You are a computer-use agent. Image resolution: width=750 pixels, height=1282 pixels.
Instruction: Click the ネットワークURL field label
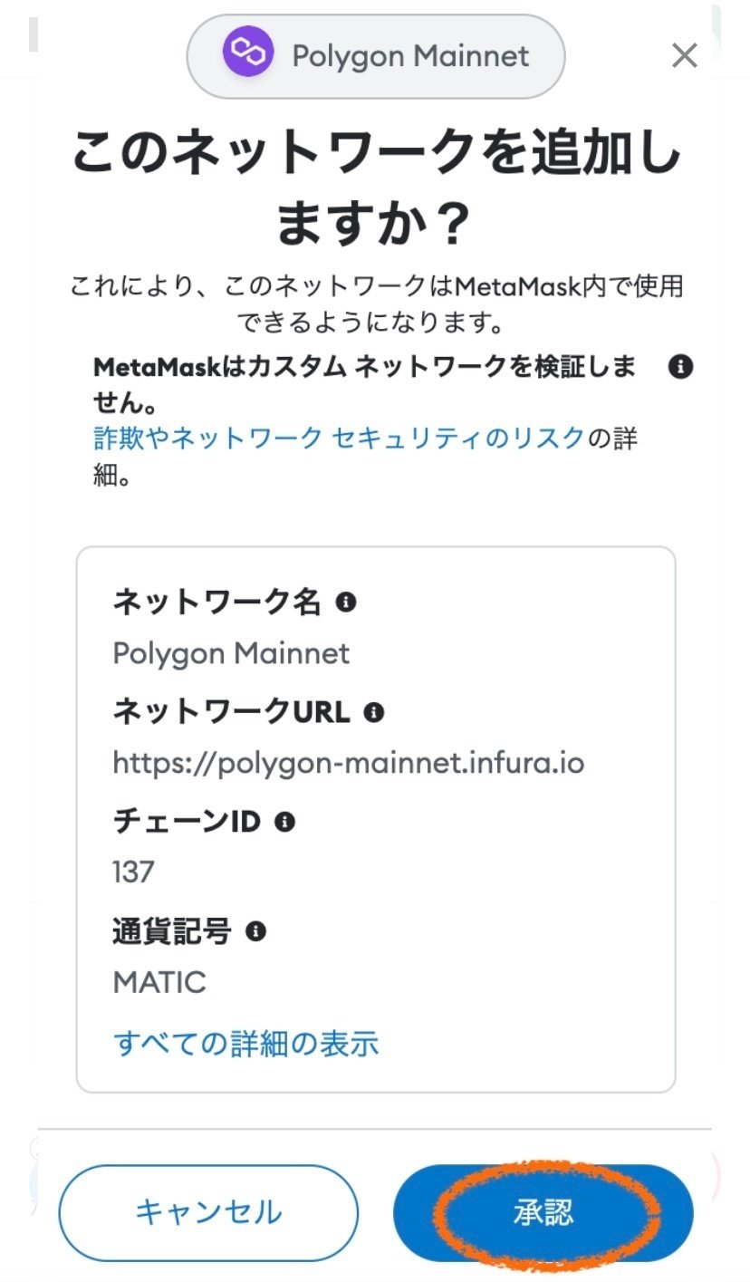231,712
